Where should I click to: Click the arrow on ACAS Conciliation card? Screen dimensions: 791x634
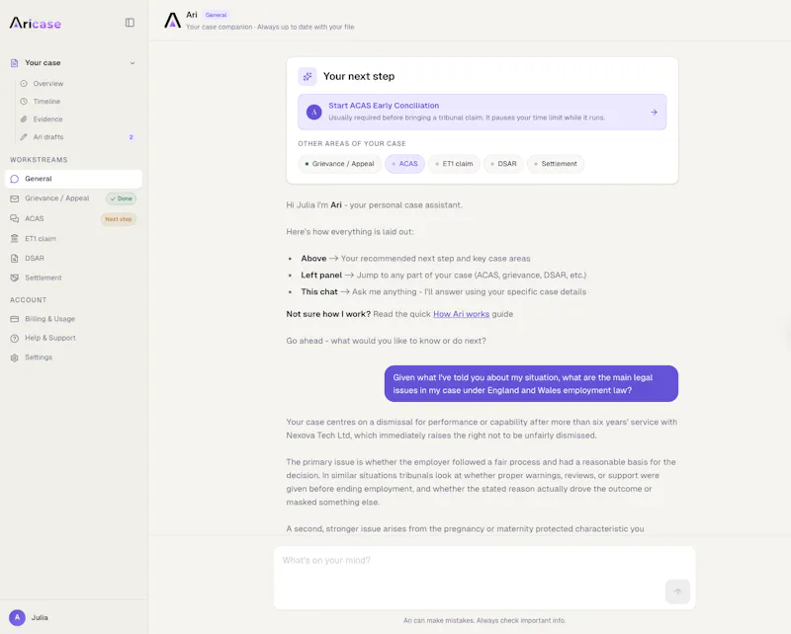click(x=654, y=112)
